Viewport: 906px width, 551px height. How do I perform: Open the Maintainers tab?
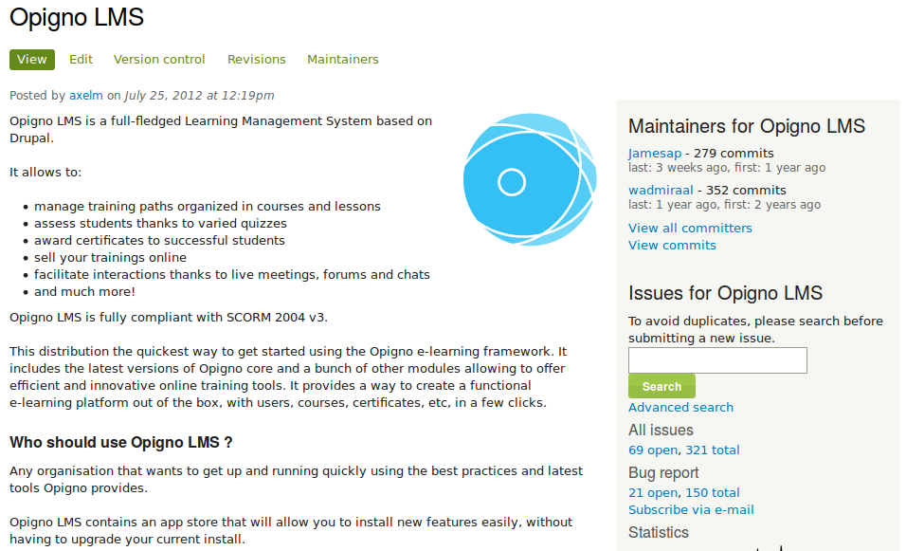coord(342,60)
